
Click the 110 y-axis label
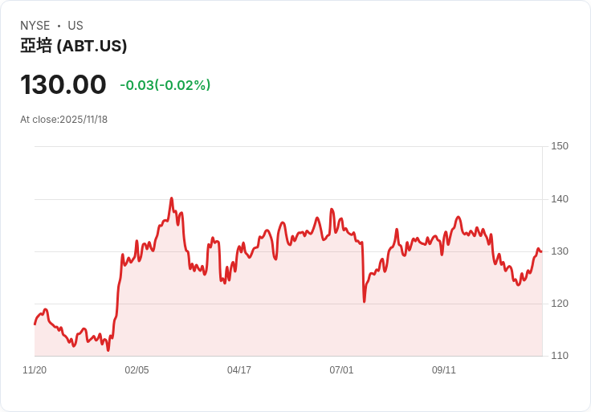click(560, 356)
